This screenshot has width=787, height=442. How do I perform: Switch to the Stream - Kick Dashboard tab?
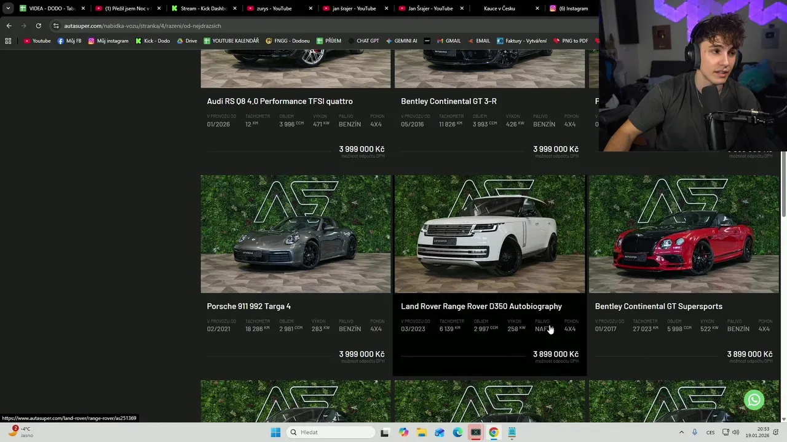(204, 9)
